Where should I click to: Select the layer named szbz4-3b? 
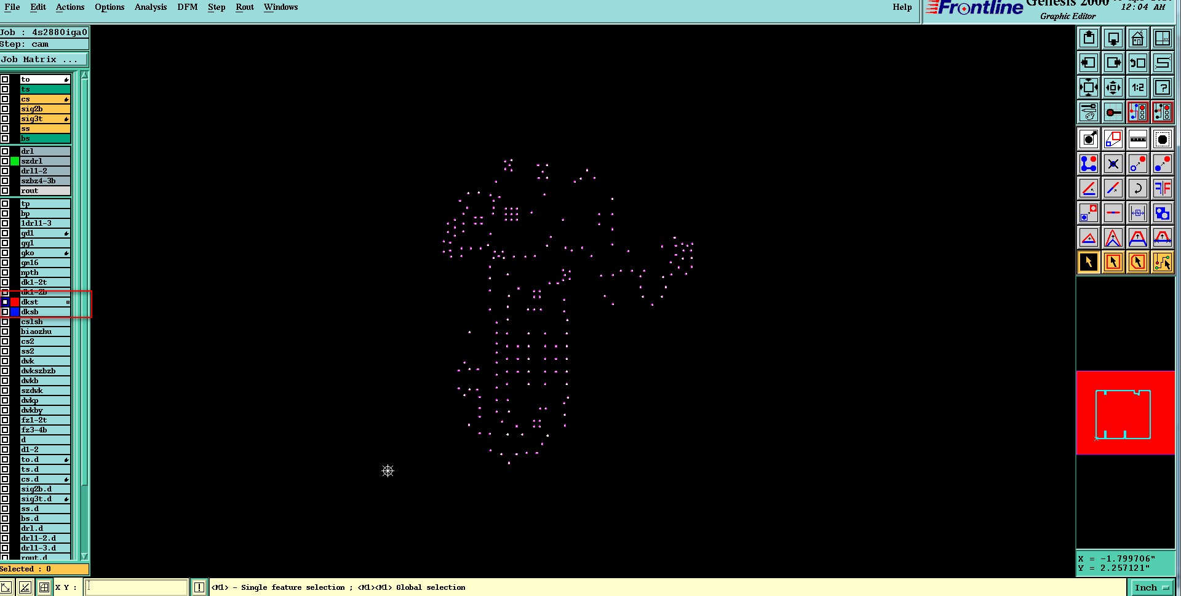coord(45,181)
